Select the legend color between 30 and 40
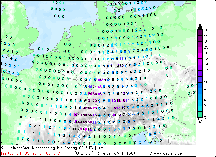 pos(200,39)
